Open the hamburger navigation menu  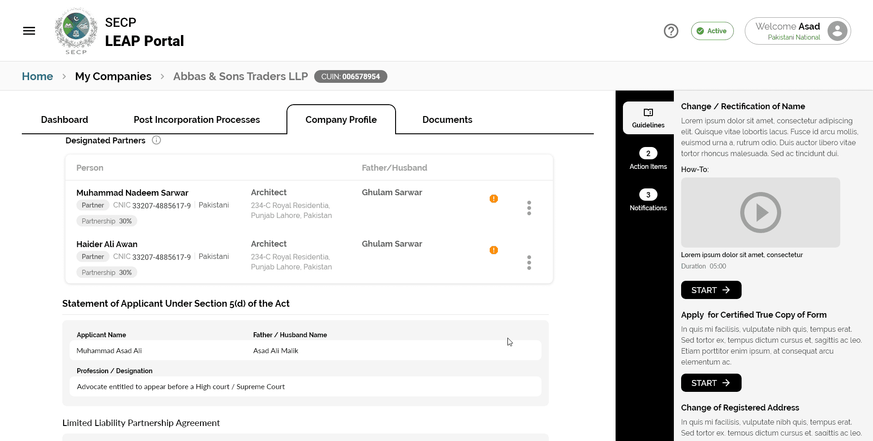pos(29,30)
